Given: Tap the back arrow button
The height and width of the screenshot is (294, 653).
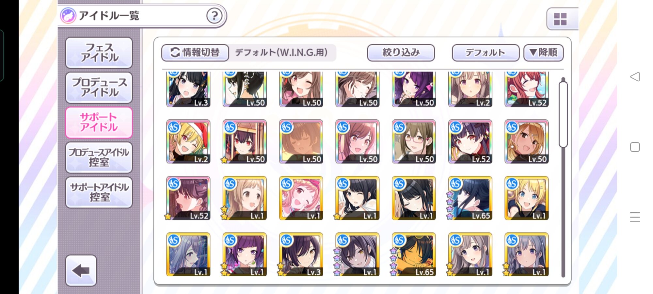Looking at the screenshot, I should pos(81,270).
